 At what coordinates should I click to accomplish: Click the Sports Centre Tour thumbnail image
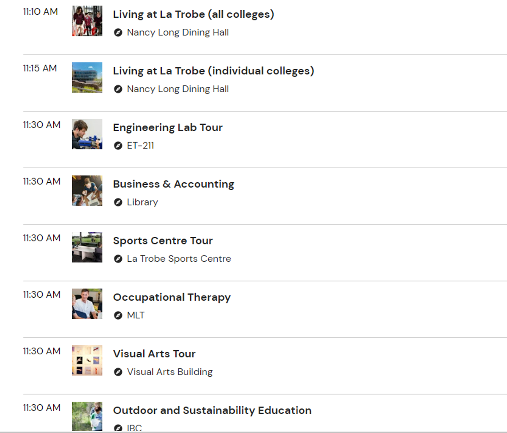click(87, 247)
